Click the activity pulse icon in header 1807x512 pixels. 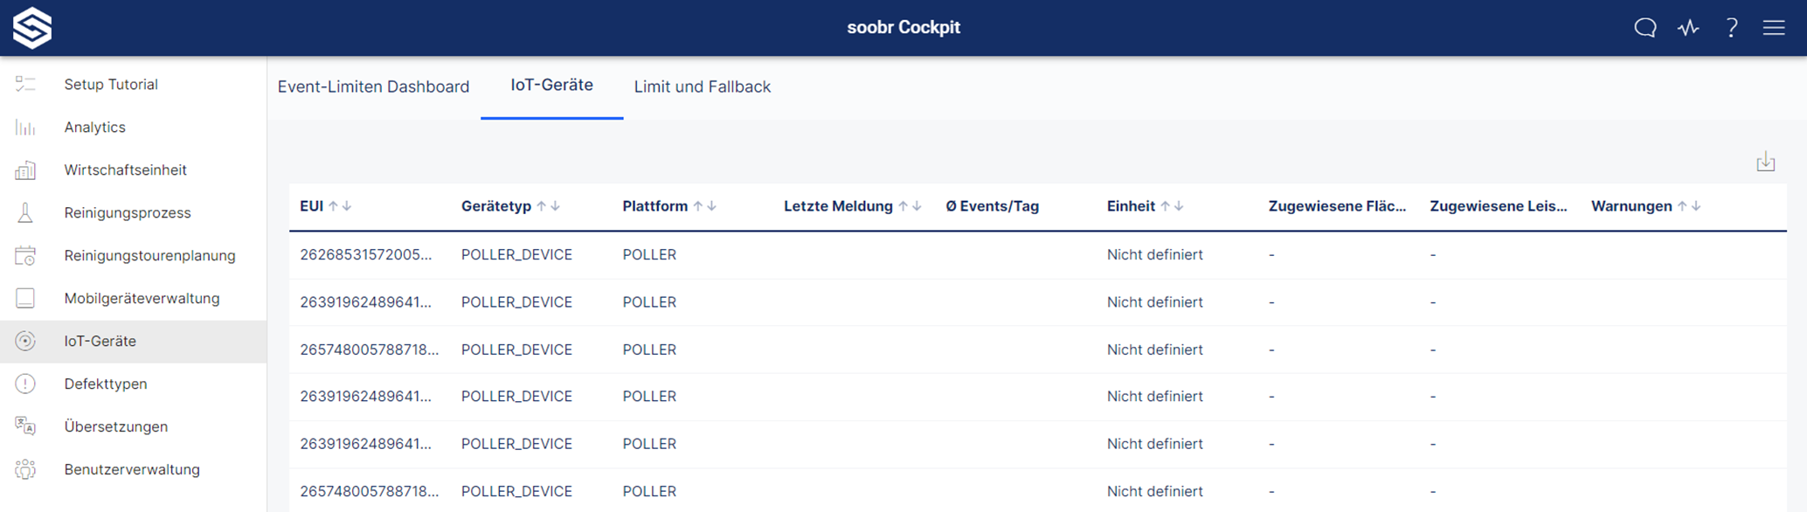point(1688,28)
